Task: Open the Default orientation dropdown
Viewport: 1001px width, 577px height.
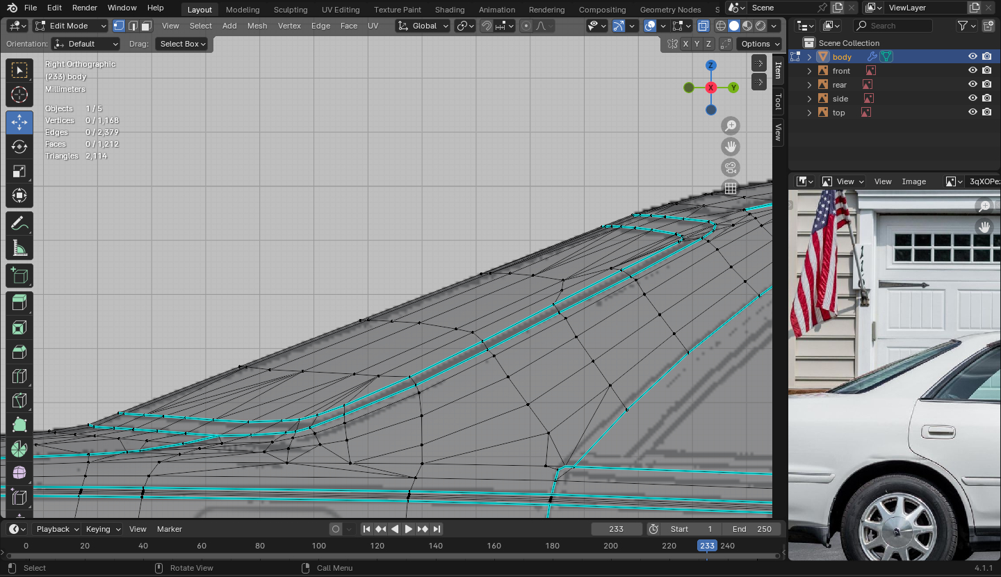Action: tap(87, 44)
